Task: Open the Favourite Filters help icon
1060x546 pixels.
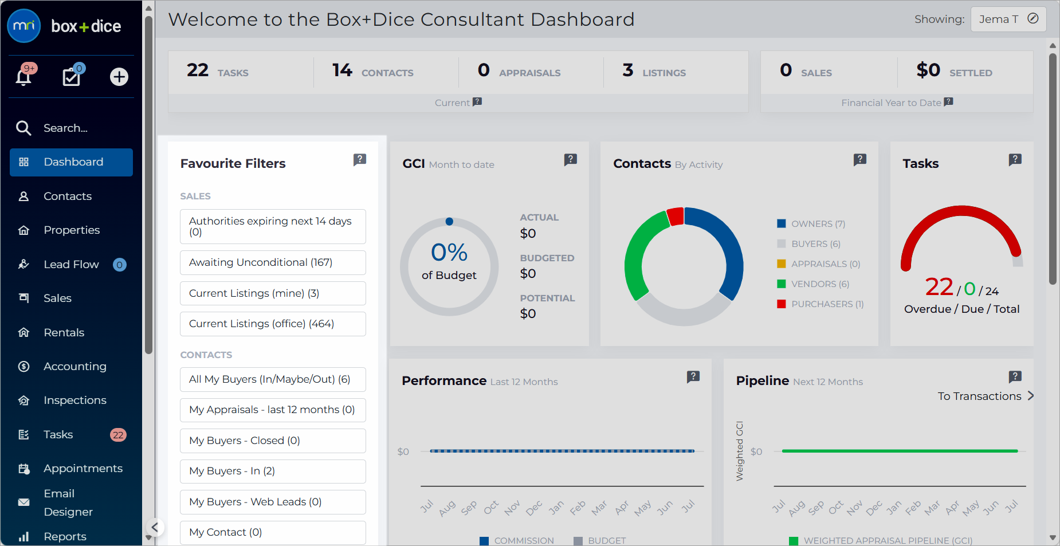Action: 359,160
